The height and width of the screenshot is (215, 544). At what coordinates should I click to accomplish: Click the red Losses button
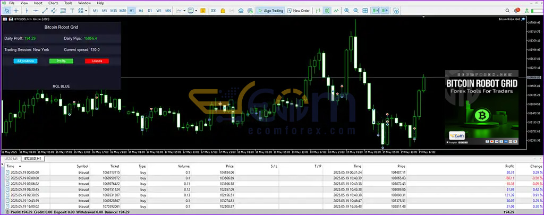pyautogui.click(x=97, y=61)
